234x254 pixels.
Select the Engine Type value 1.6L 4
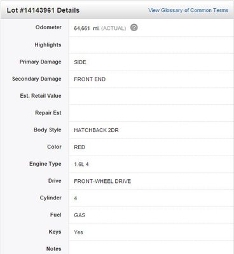(81, 164)
